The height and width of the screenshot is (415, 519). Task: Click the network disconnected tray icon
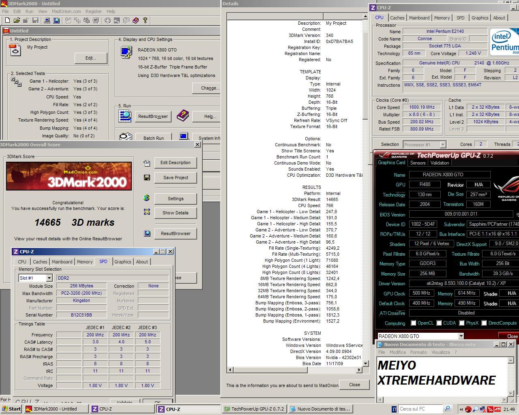[483, 409]
